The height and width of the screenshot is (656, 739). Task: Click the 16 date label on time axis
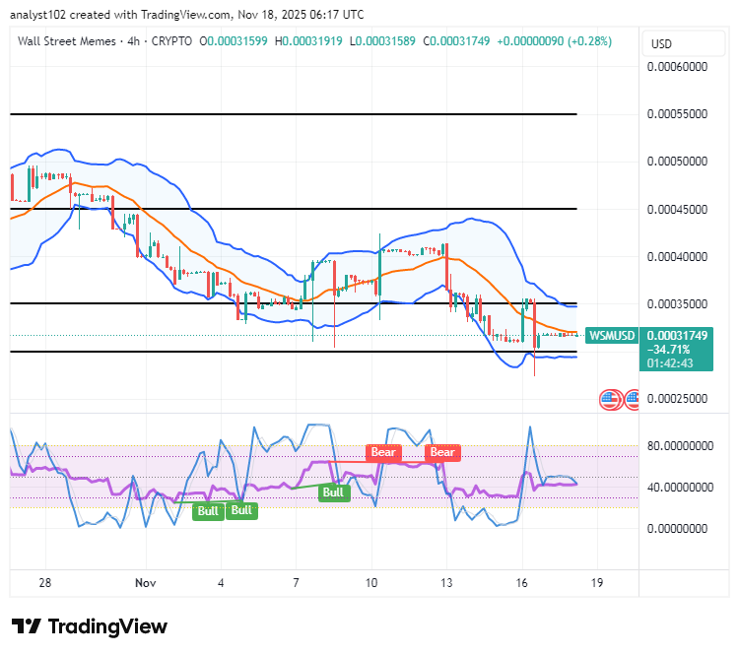pos(521,583)
